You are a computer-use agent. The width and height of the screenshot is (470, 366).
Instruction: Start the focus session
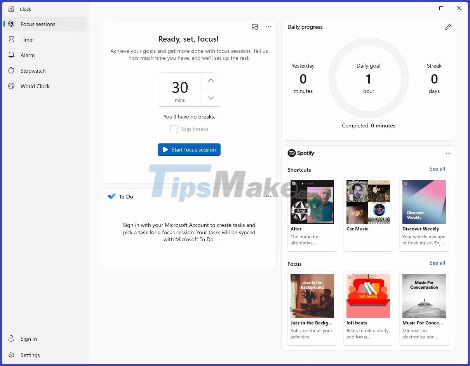189,150
